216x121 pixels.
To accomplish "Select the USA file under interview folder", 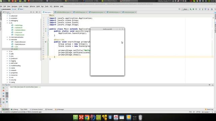I will coord(17,47).
